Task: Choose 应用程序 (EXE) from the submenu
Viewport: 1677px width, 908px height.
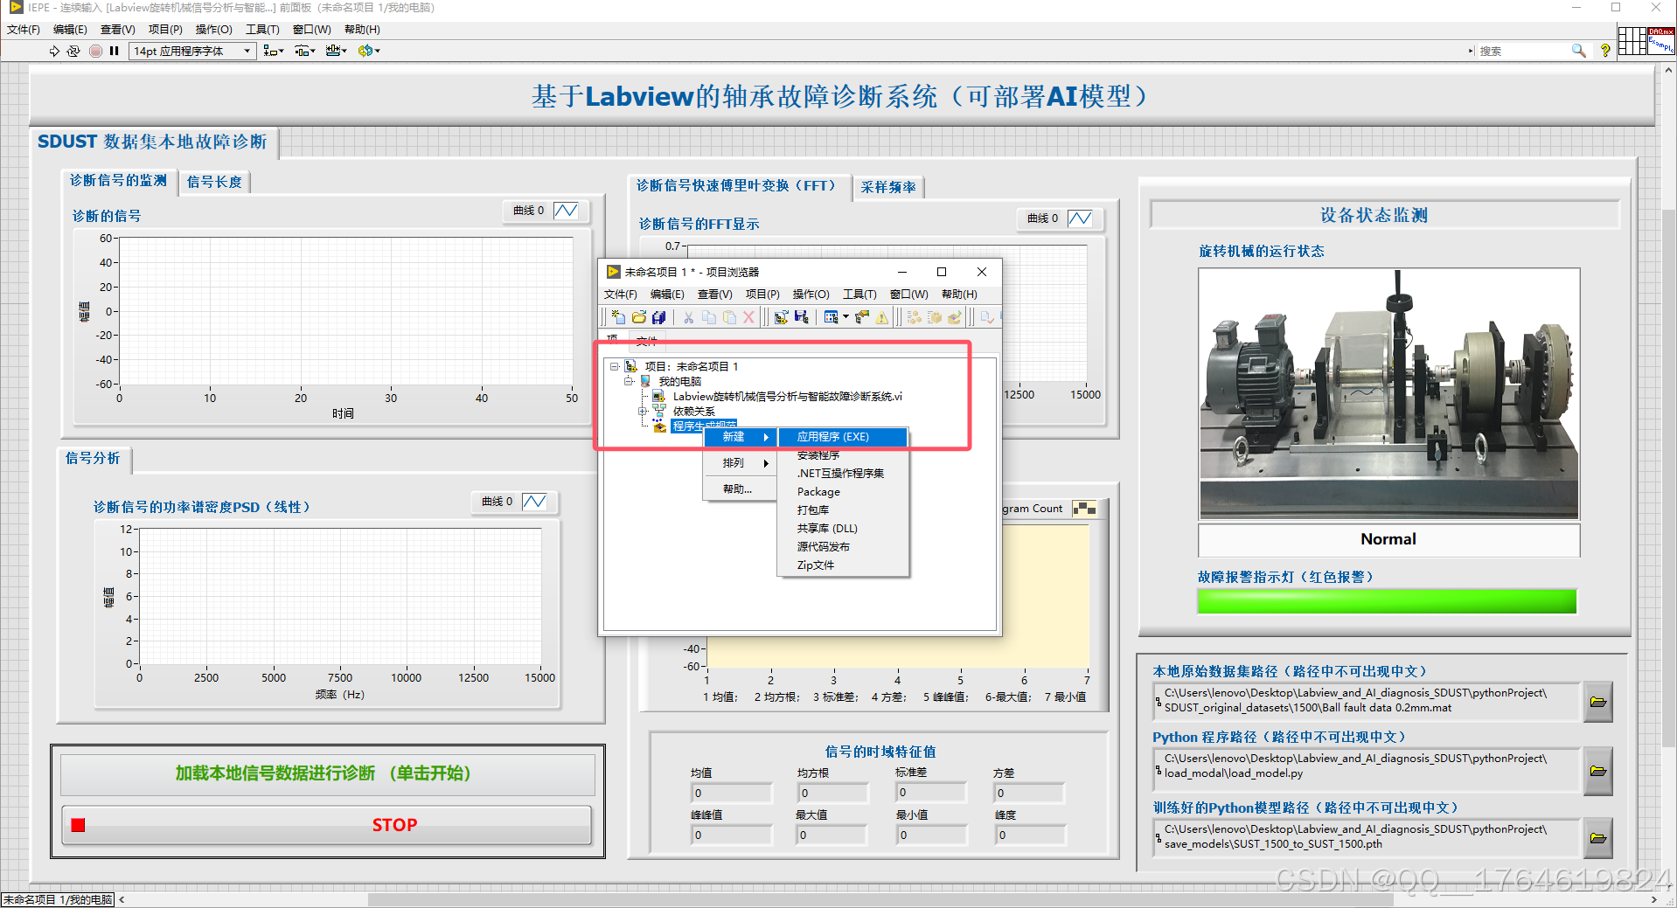Action: (x=843, y=436)
